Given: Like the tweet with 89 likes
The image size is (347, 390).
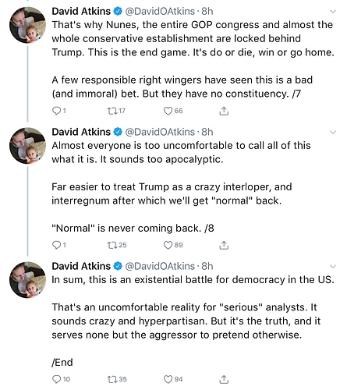Looking at the screenshot, I should pos(168,245).
